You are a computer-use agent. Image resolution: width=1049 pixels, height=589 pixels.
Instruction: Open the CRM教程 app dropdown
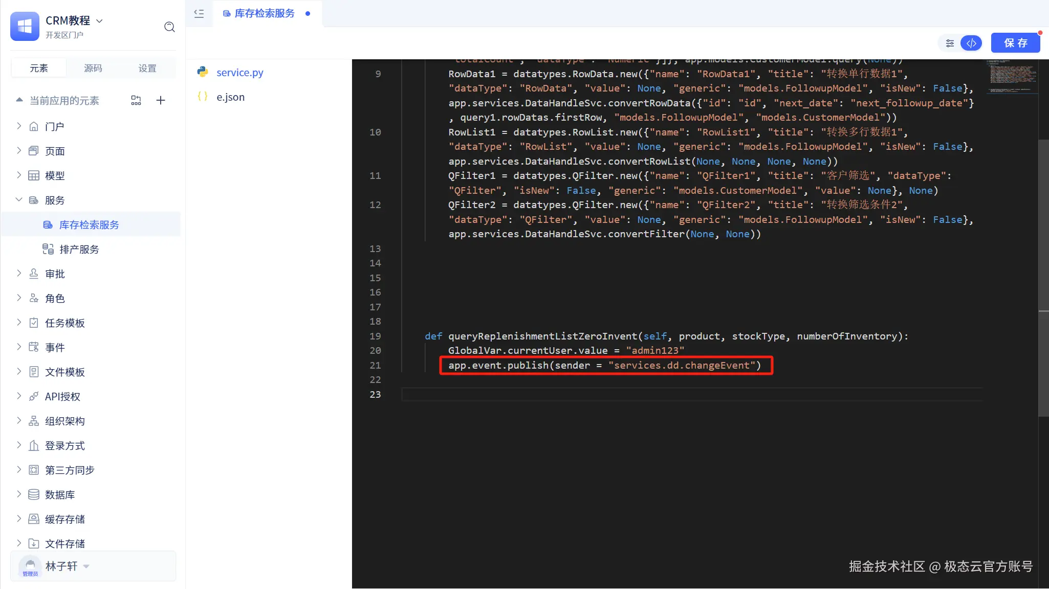(100, 21)
